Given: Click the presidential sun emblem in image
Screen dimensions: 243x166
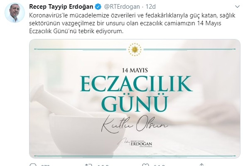Looking at the screenshot, I should [135, 49].
